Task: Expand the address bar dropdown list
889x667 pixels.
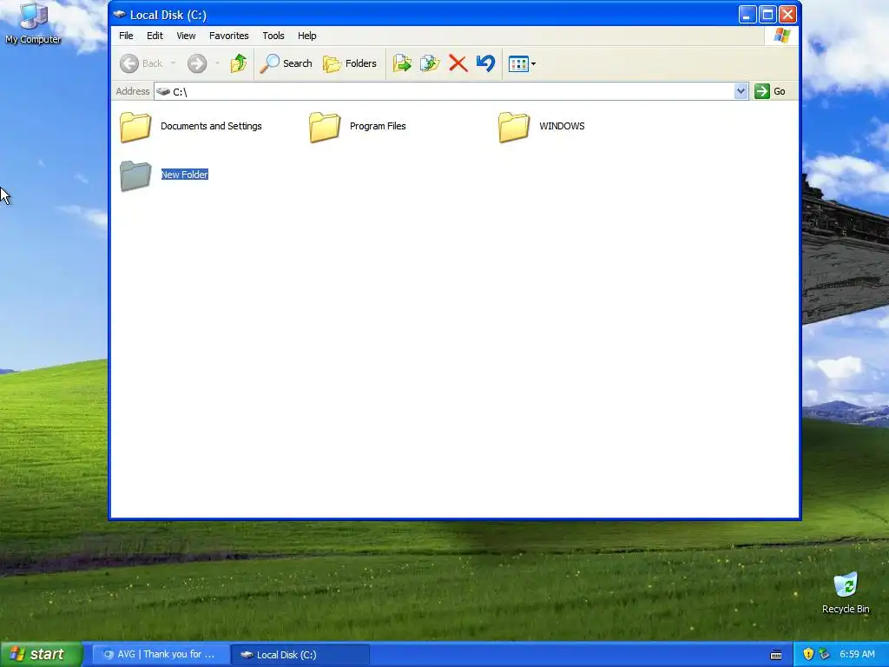Action: click(741, 91)
